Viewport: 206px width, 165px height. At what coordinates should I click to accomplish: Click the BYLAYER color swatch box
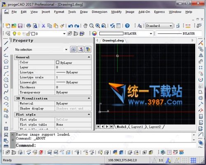pos(111,34)
